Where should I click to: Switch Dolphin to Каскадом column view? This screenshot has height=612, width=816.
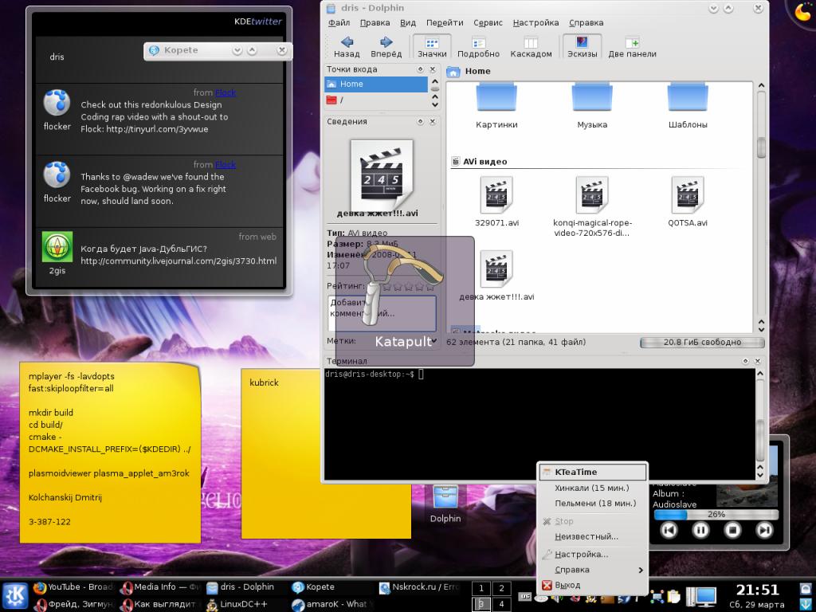pos(531,47)
